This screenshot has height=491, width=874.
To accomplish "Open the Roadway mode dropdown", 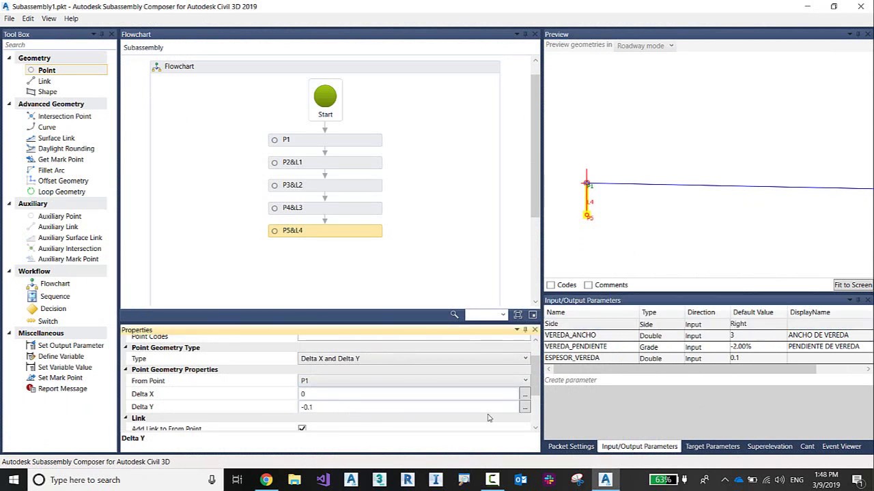I will pyautogui.click(x=645, y=46).
